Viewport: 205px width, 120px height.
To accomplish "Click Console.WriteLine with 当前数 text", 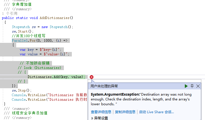I will (x=49, y=95).
